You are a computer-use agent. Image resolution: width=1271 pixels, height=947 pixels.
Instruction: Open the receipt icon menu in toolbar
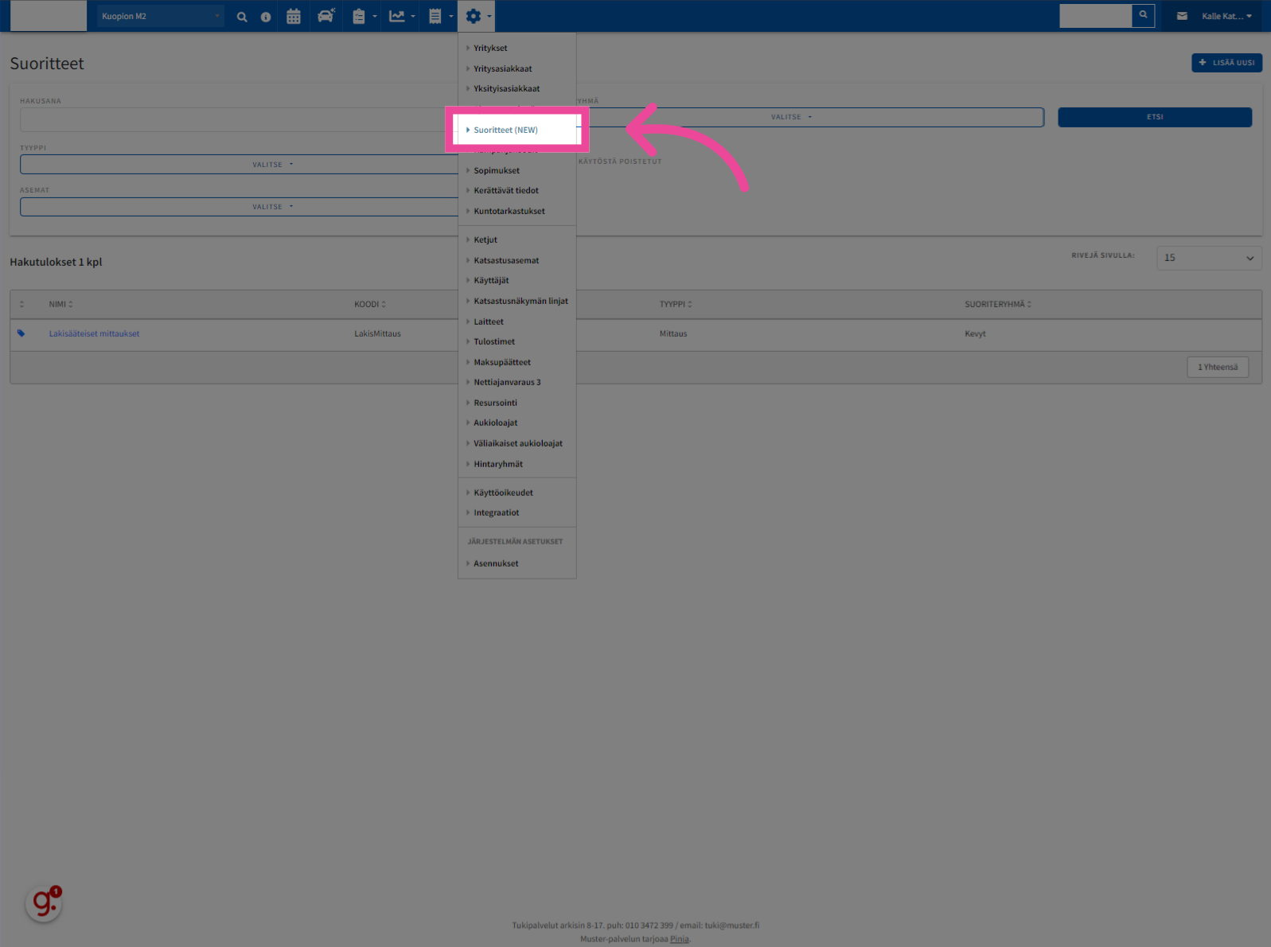(x=440, y=16)
